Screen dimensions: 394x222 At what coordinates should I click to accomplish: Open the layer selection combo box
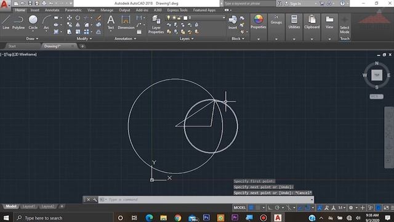click(196, 18)
